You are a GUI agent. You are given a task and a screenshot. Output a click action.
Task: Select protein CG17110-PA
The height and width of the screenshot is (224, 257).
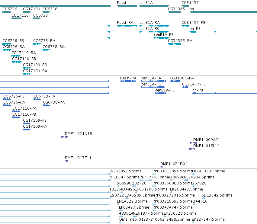click(16, 111)
